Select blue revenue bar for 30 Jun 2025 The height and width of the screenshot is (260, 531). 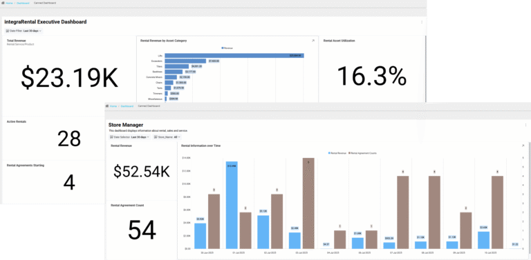(x=200, y=236)
